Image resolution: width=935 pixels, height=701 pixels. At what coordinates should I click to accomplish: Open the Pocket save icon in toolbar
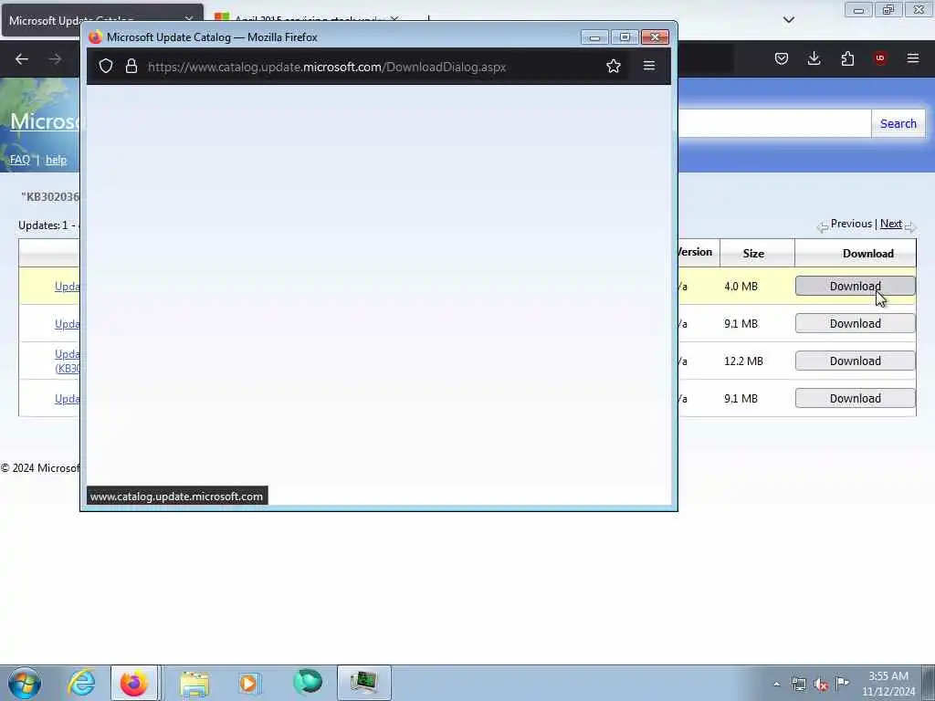[x=782, y=58]
